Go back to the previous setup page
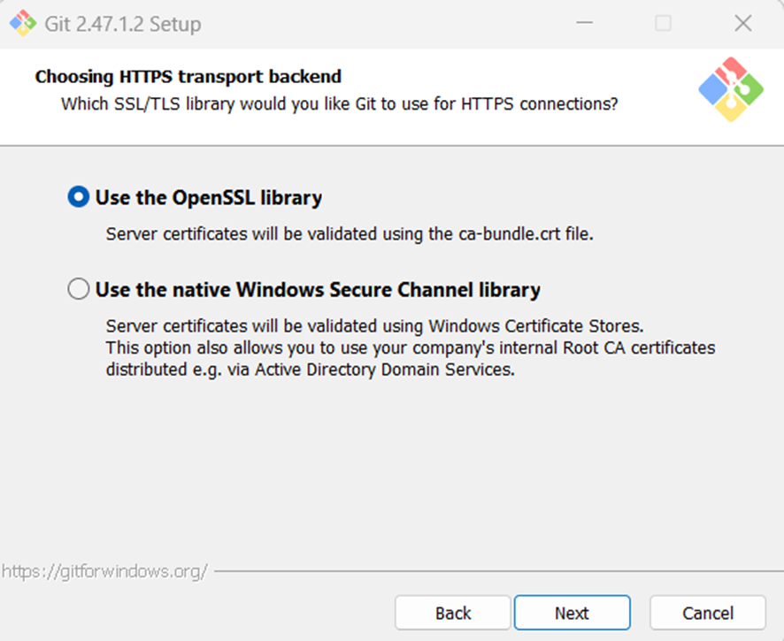 pos(453,613)
